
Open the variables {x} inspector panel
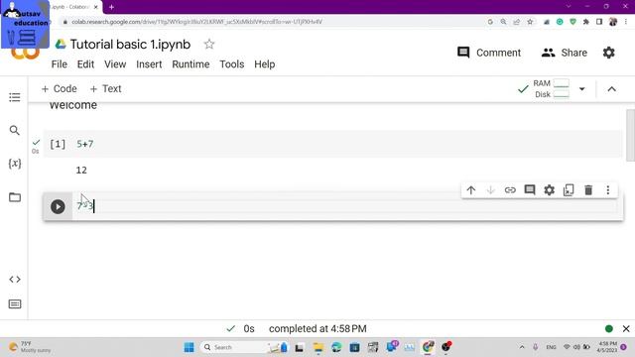pos(15,163)
